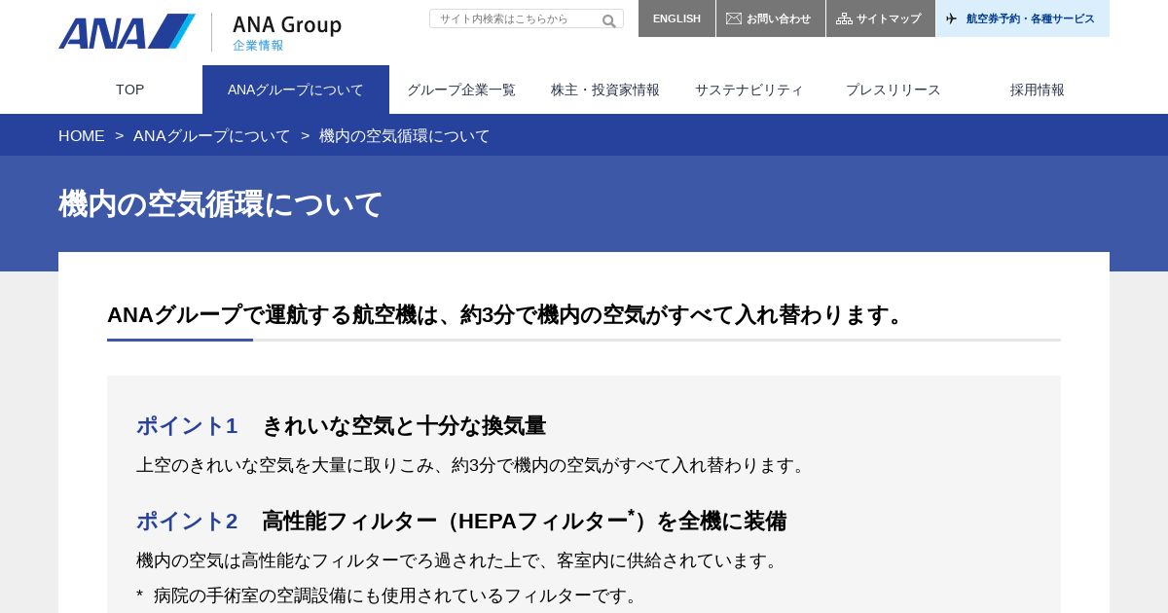1168x613 pixels.
Task: Open the サステナビリティ menu item
Action: [x=749, y=90]
